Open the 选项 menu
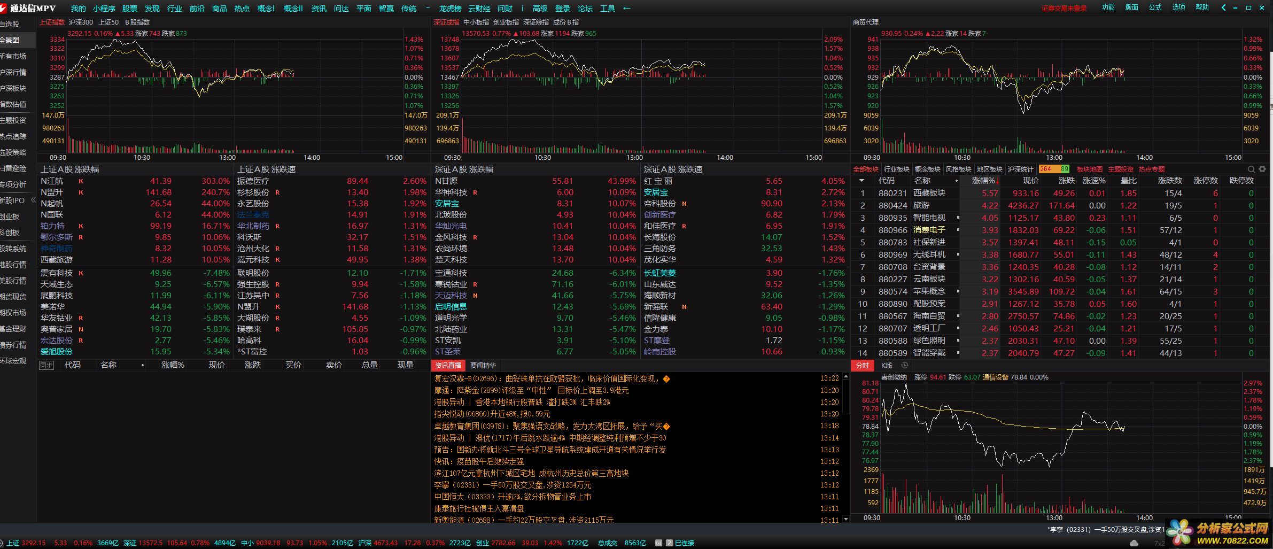Screen dimensions: 1273x549 point(1179,7)
